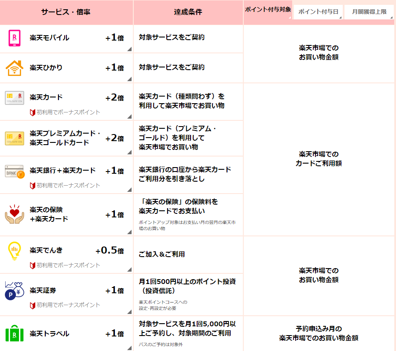
Task: Expand the 楽天でんき row corner arrow
Action: (x=129, y=269)
